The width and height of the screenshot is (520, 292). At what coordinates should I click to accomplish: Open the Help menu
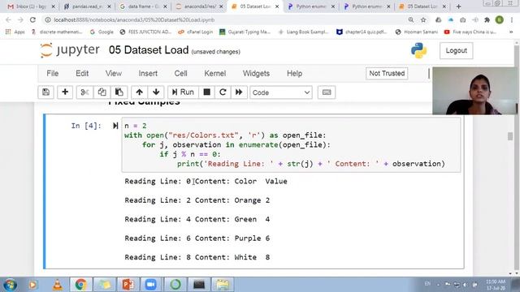(294, 74)
